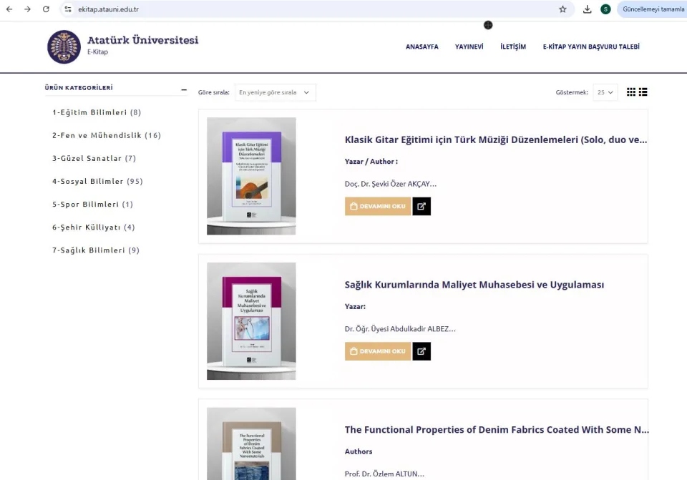Click author text Prof. Dr. Özlem ALTUN

[x=384, y=474]
